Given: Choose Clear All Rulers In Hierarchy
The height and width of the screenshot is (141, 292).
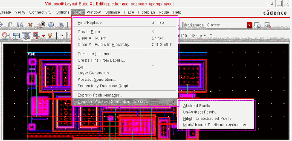Looking at the screenshot, I should 125,45.
